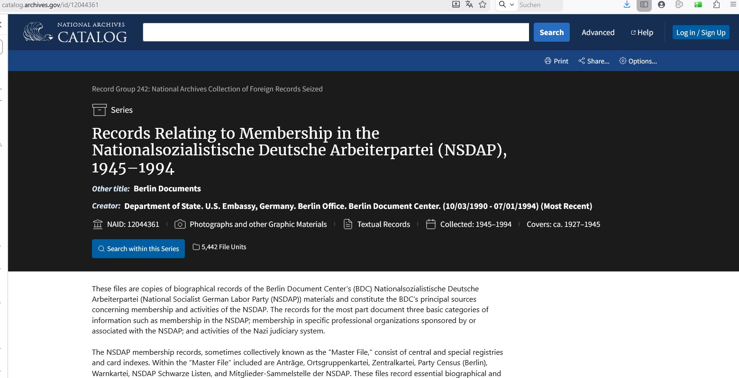The width and height of the screenshot is (739, 378).
Task: Click the Log in / Sign Up button
Action: click(x=701, y=32)
